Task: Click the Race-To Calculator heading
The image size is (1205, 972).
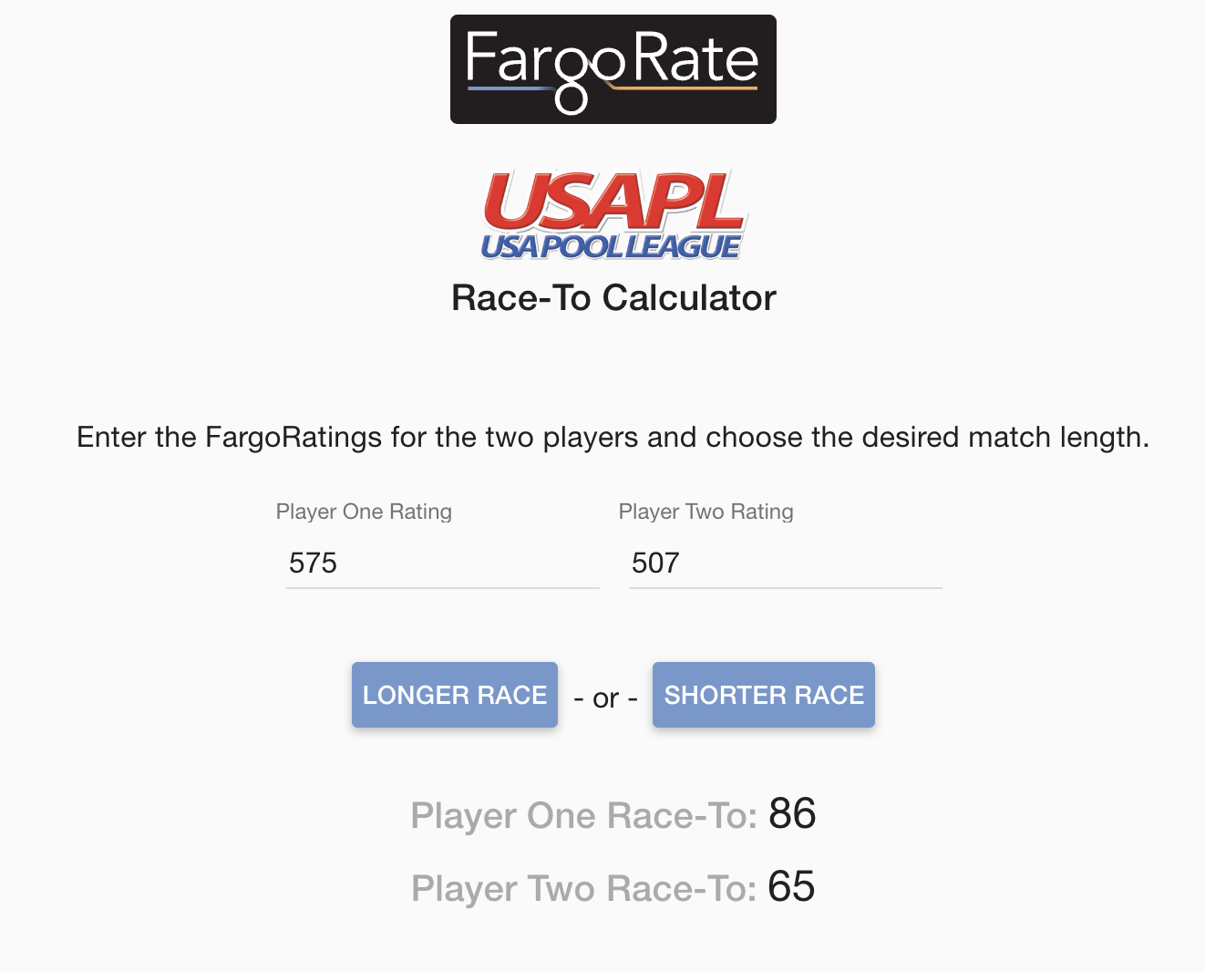Action: (613, 298)
